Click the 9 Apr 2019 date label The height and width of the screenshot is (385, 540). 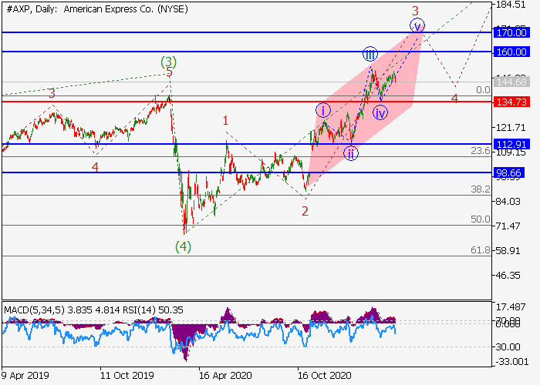tap(25, 375)
